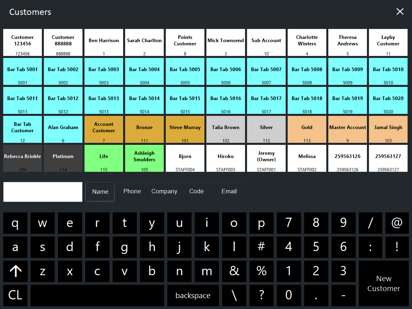
Task: Tap the space bar key
Action: click(x=97, y=296)
